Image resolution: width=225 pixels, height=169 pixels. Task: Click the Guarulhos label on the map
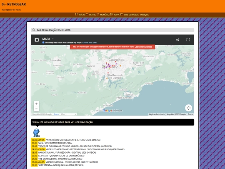point(116,60)
